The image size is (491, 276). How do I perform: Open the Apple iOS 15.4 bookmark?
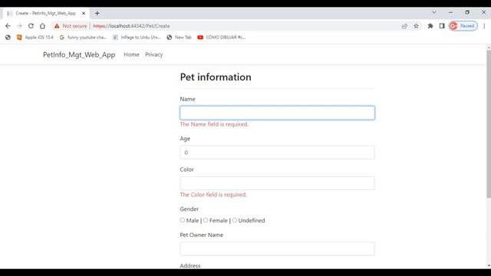pos(35,38)
